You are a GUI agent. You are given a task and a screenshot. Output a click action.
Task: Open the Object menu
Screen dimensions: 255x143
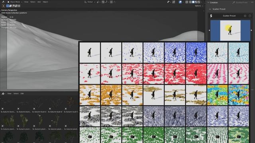[x=45, y=2]
